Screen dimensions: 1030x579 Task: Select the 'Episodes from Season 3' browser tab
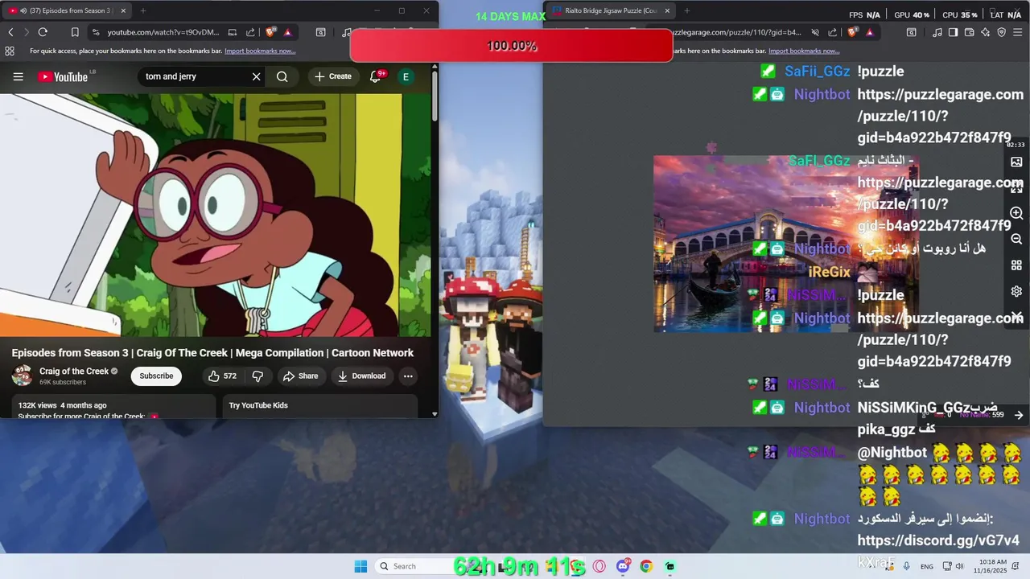[x=68, y=10]
